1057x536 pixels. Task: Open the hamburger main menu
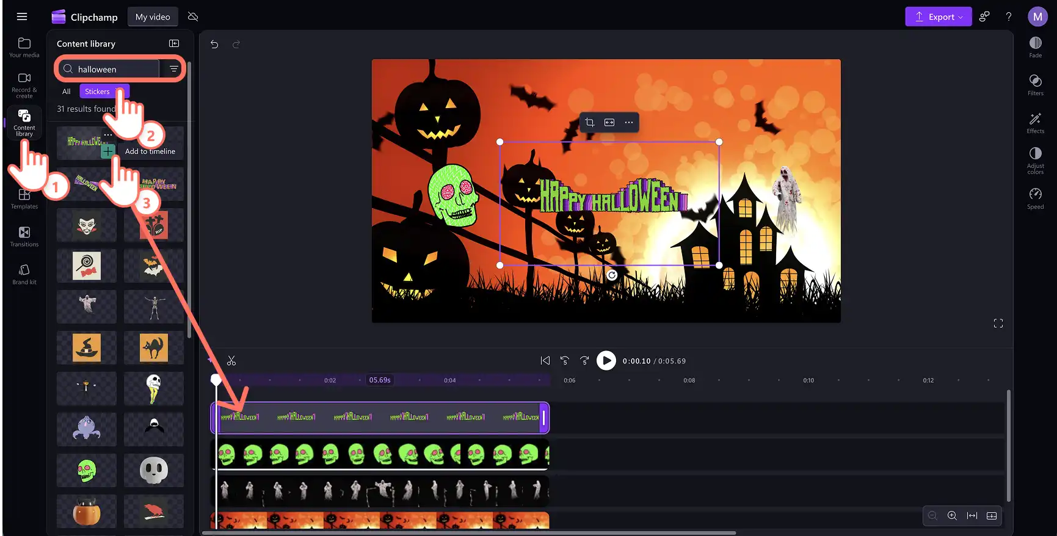pyautogui.click(x=22, y=16)
